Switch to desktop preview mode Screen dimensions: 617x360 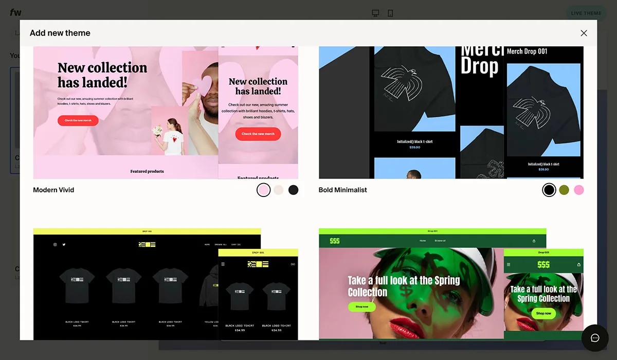(x=375, y=12)
